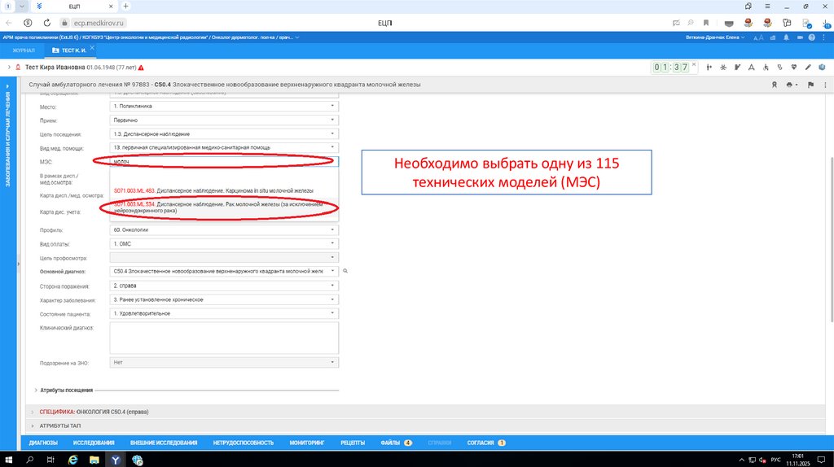Open the Мониторинг tab
This screenshot has width=834, height=467.
[307, 443]
